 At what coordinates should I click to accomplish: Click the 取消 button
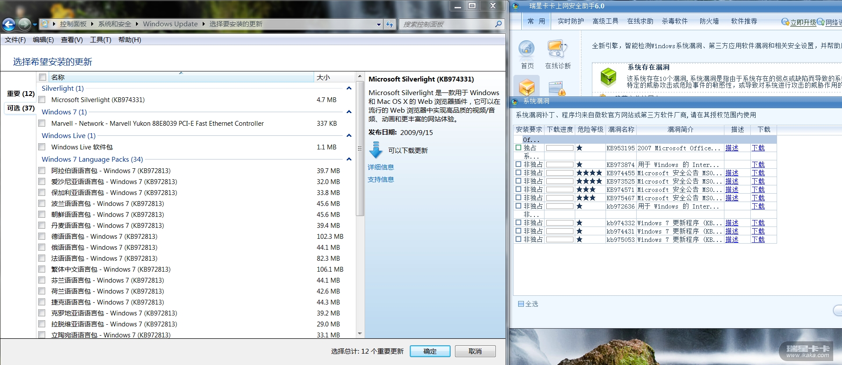[x=475, y=351]
